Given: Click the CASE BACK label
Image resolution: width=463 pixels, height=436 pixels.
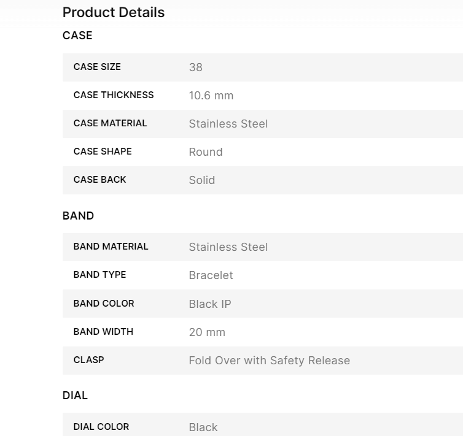Looking at the screenshot, I should tap(99, 180).
